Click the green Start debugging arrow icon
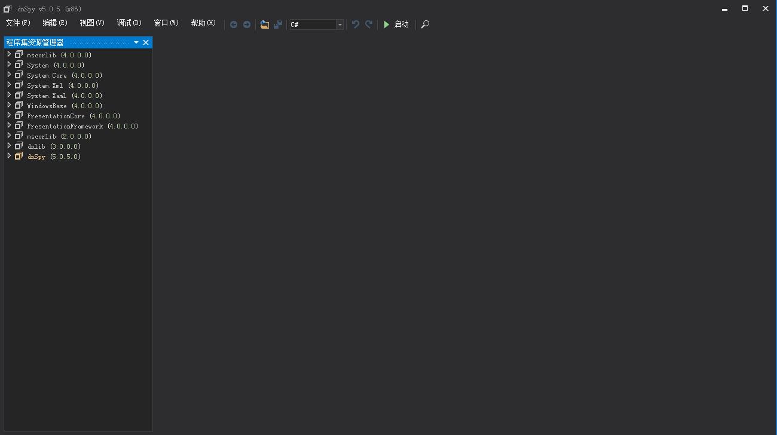Screen dimensions: 777x435 (386, 24)
